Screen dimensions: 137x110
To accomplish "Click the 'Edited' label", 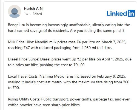I will click(x=37, y=14).
